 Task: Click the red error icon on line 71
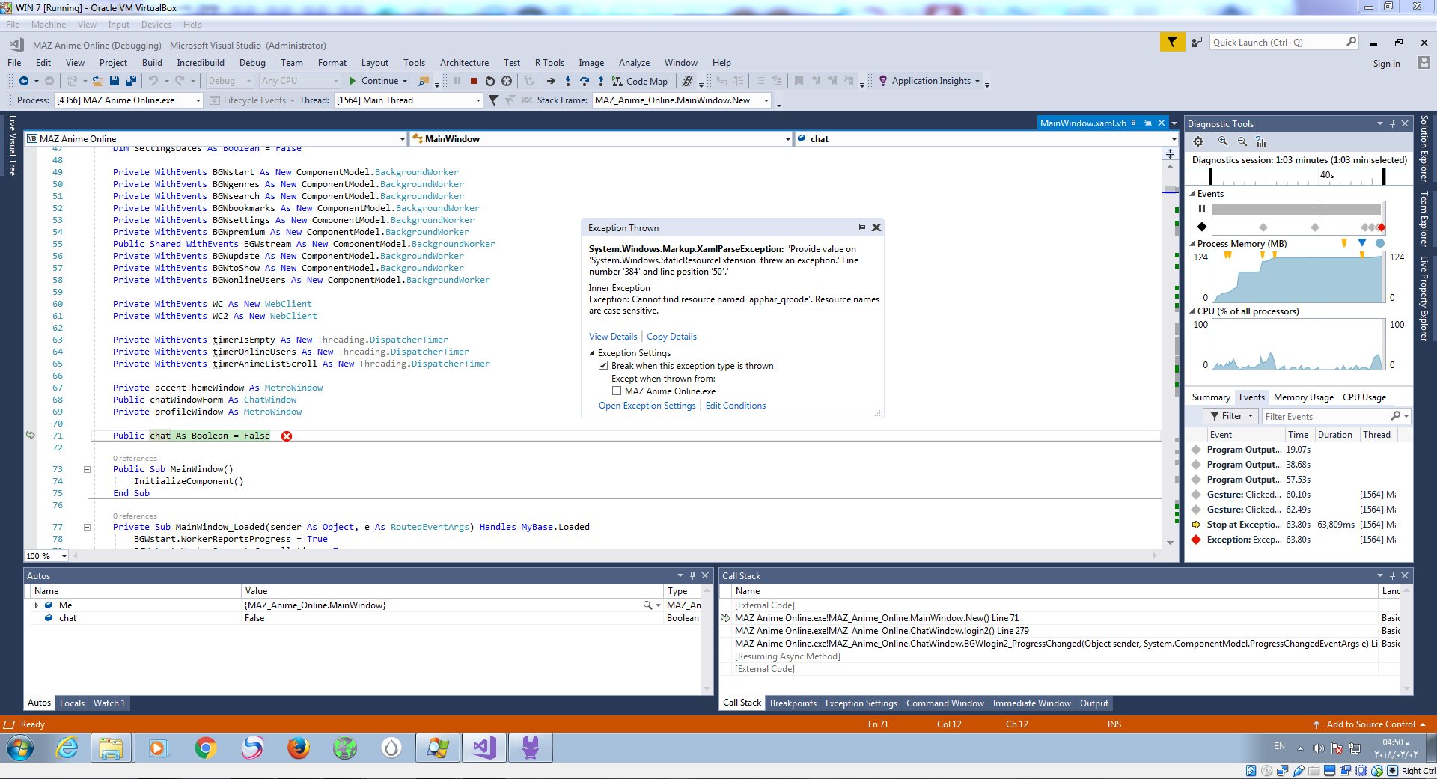287,436
